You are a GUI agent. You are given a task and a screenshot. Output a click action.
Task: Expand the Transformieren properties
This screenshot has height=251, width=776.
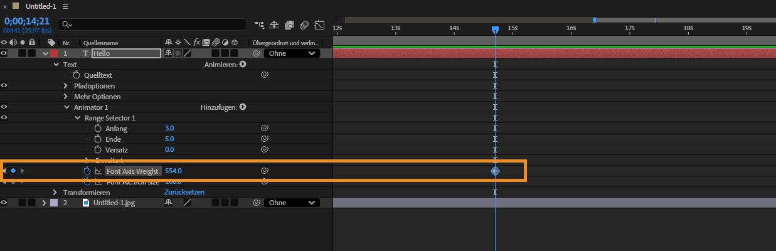pos(55,192)
